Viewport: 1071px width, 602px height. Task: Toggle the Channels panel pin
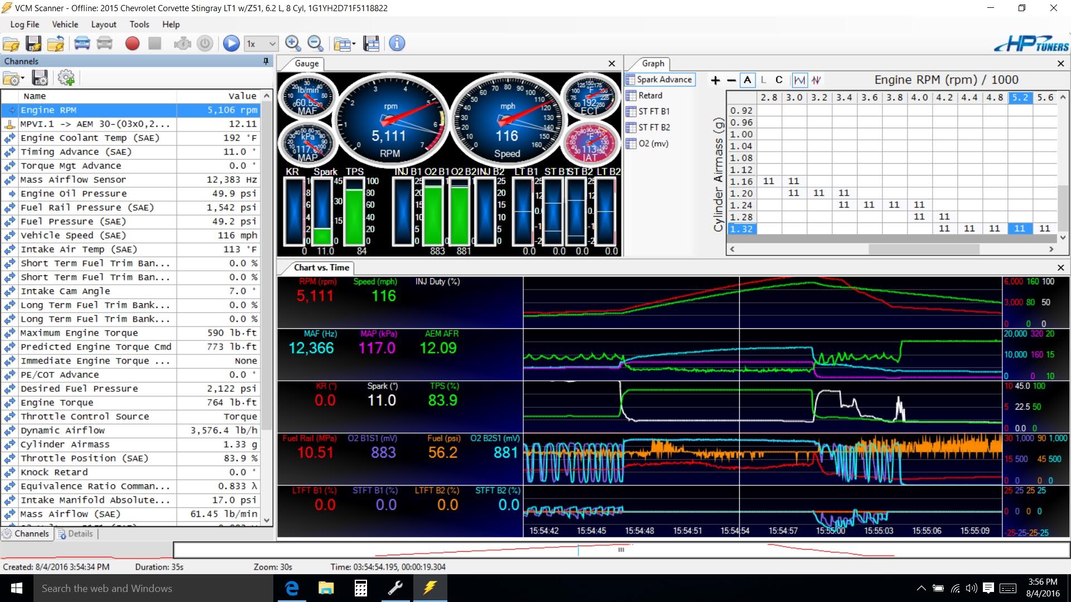266,61
